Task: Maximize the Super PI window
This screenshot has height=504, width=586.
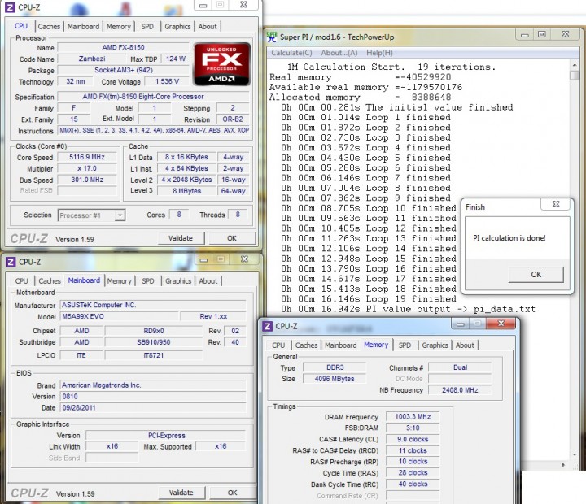Action: (x=541, y=35)
